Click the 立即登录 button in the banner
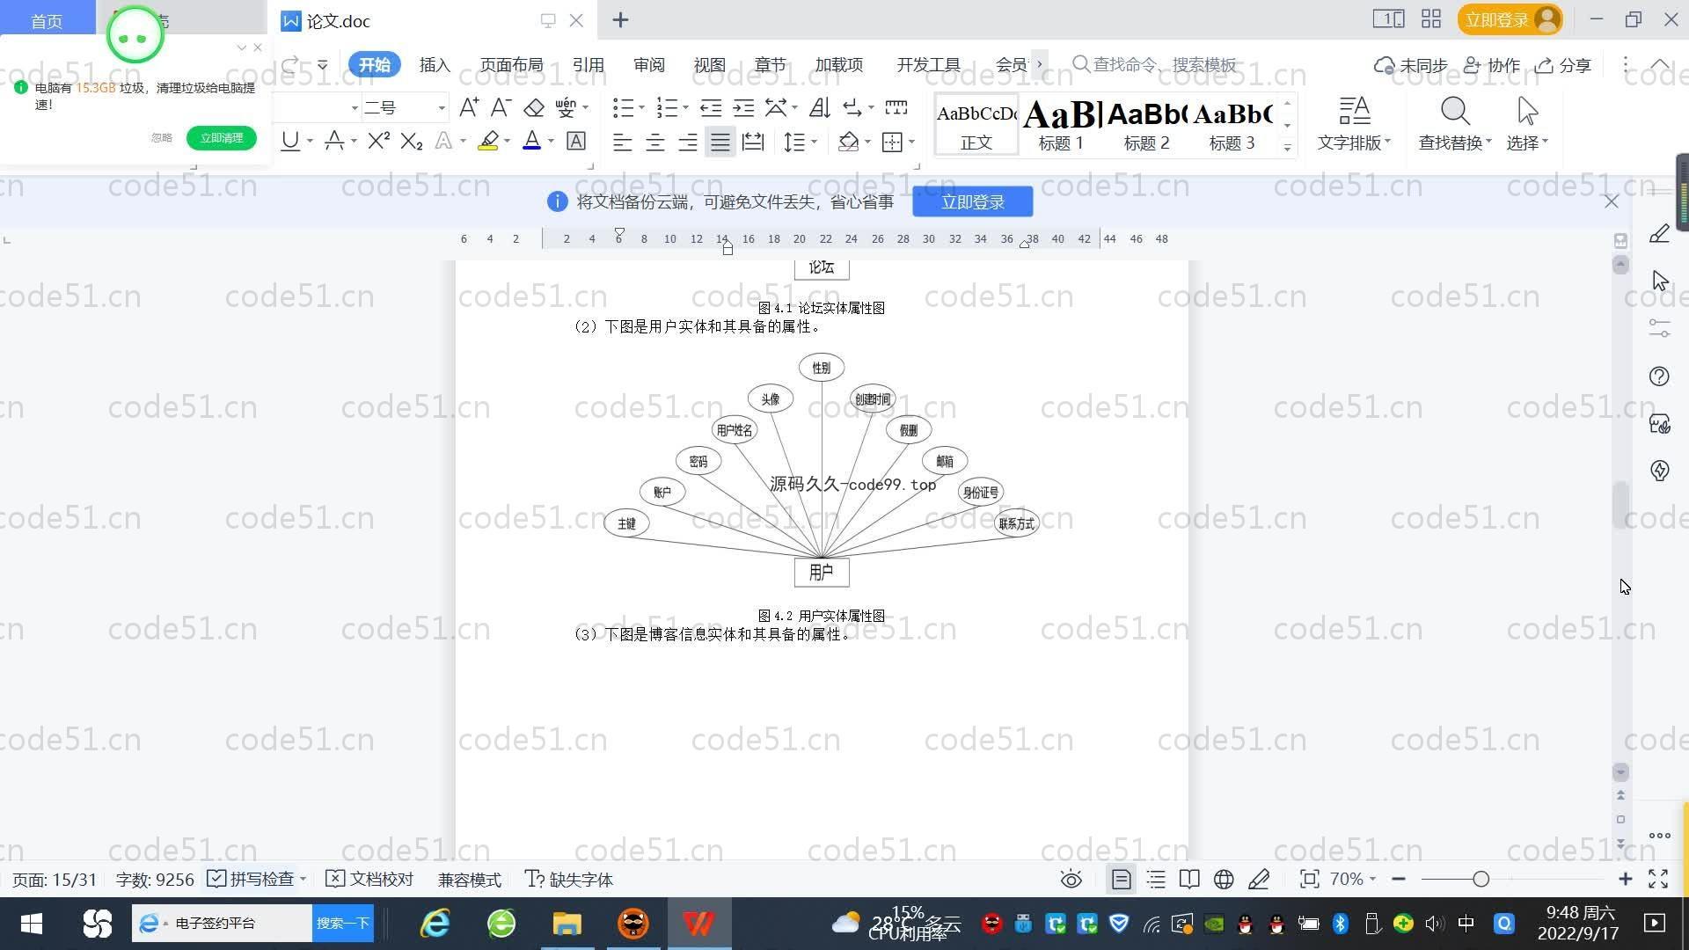 tap(973, 201)
